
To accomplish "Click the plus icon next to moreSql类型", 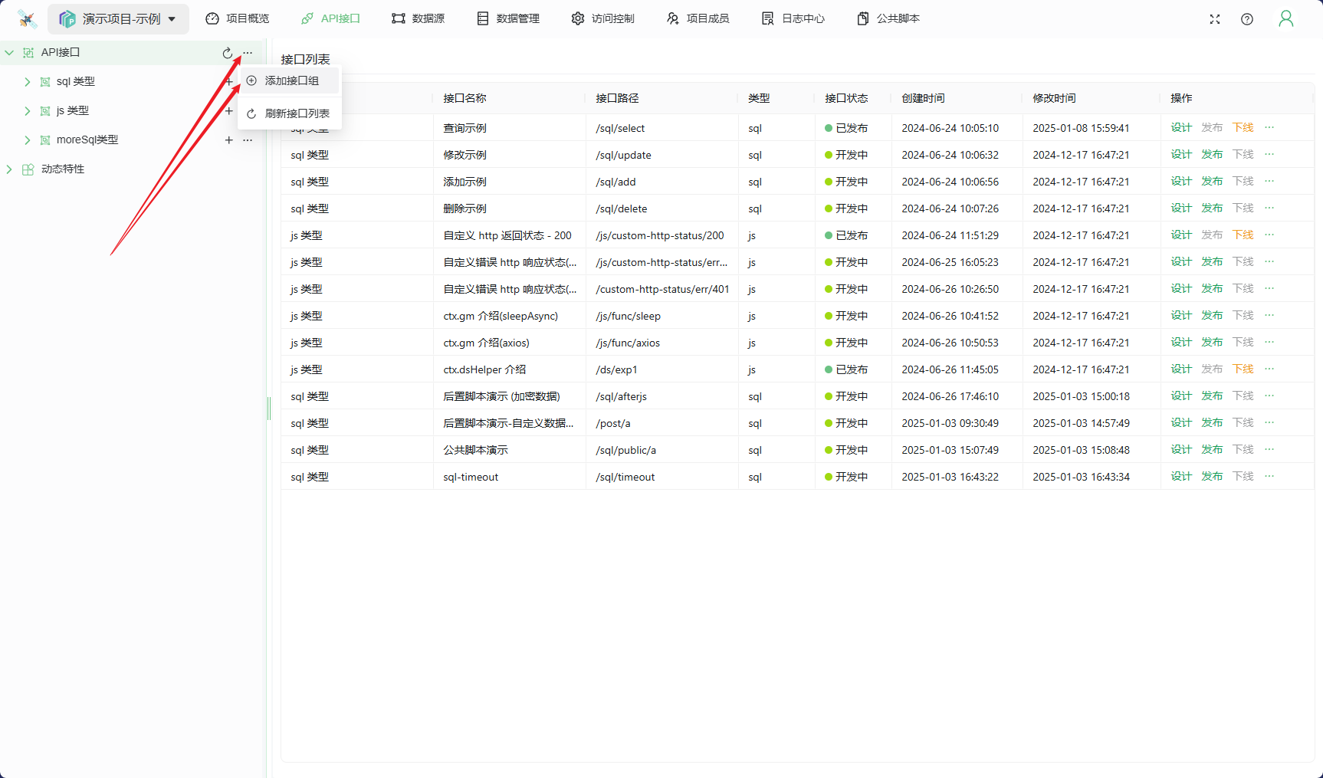I will [228, 140].
